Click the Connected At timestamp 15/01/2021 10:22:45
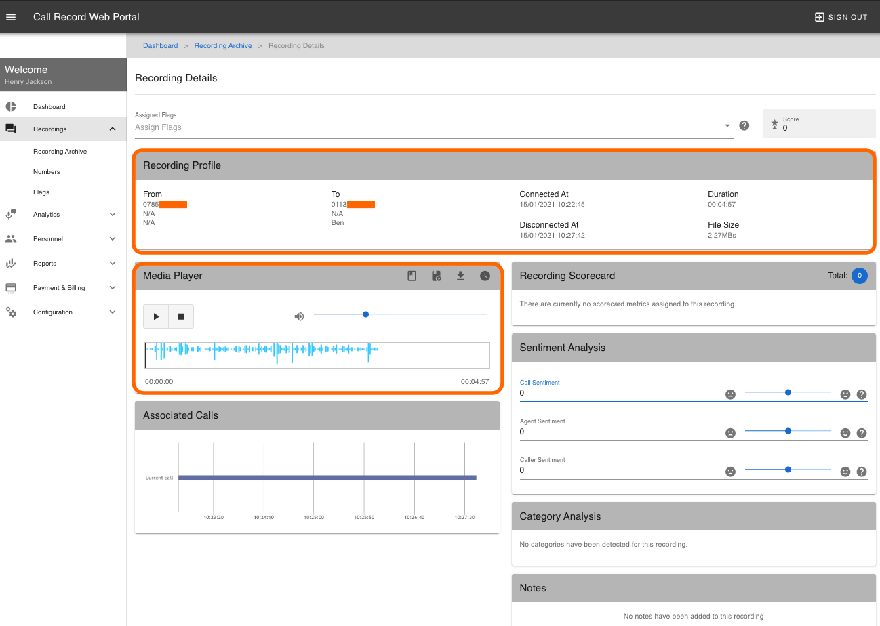This screenshot has width=880, height=626. pyautogui.click(x=553, y=205)
